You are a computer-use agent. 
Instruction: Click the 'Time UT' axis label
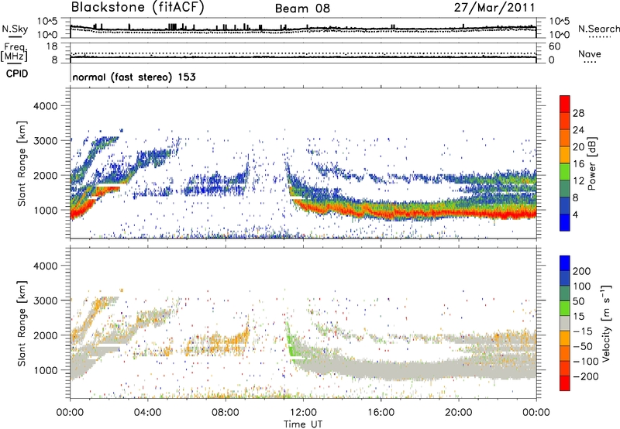click(x=303, y=424)
